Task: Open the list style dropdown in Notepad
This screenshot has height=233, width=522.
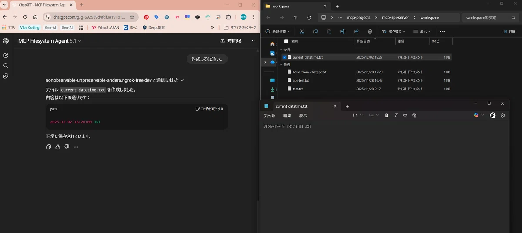Action: pyautogui.click(x=374, y=115)
